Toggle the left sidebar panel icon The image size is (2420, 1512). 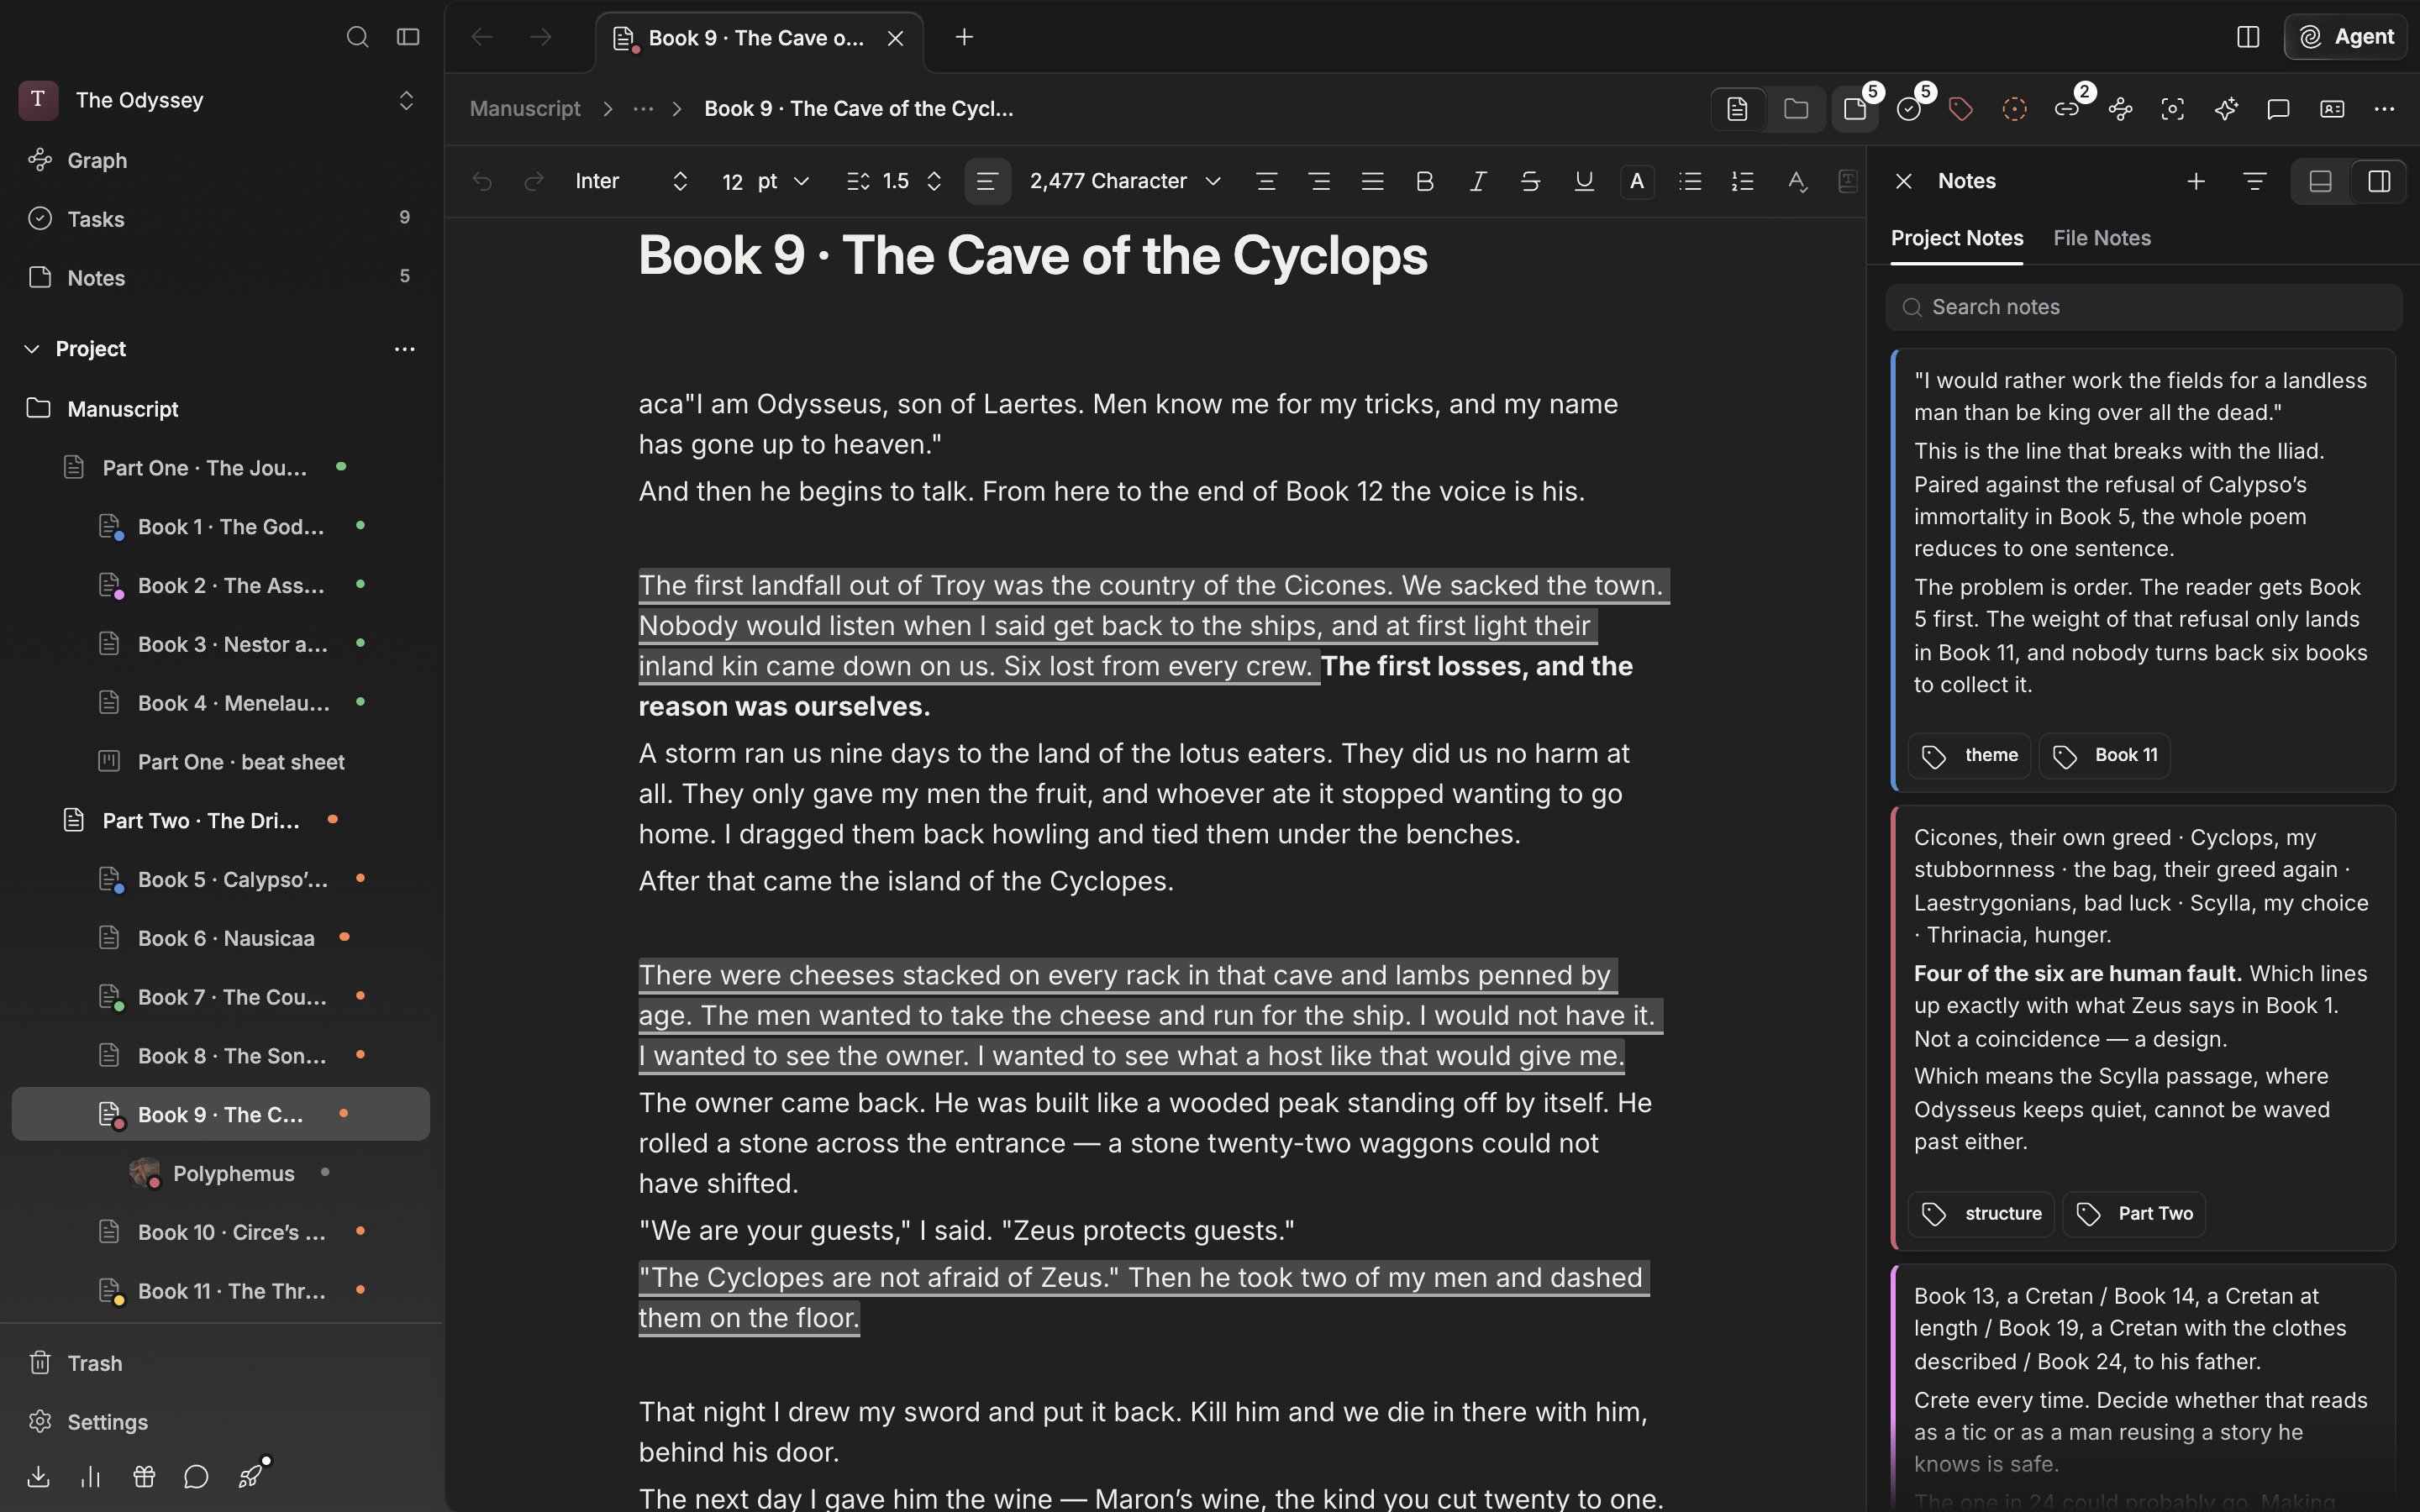408,37
